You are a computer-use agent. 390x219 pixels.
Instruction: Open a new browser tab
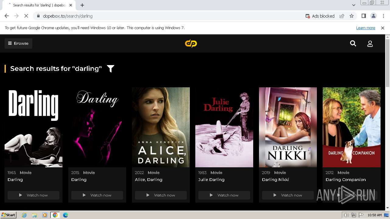pyautogui.click(x=82, y=5)
